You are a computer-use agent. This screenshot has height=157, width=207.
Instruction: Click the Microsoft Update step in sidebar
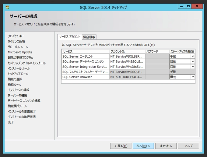point(20,52)
